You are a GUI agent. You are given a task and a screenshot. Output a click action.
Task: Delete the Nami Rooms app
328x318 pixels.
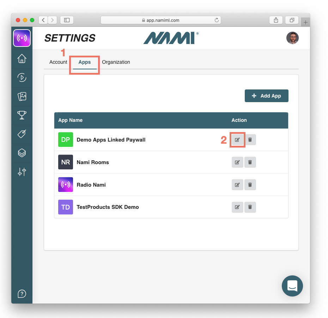[250, 162]
